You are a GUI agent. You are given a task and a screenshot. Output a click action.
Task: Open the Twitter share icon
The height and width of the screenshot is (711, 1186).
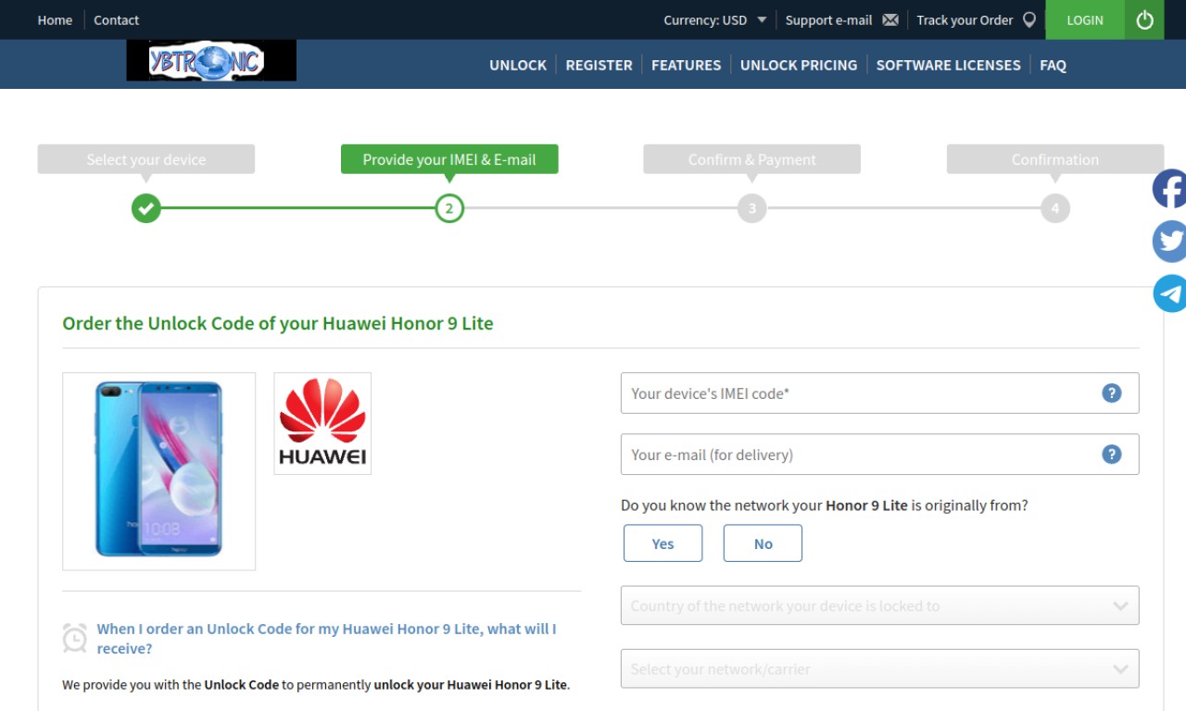tap(1169, 241)
